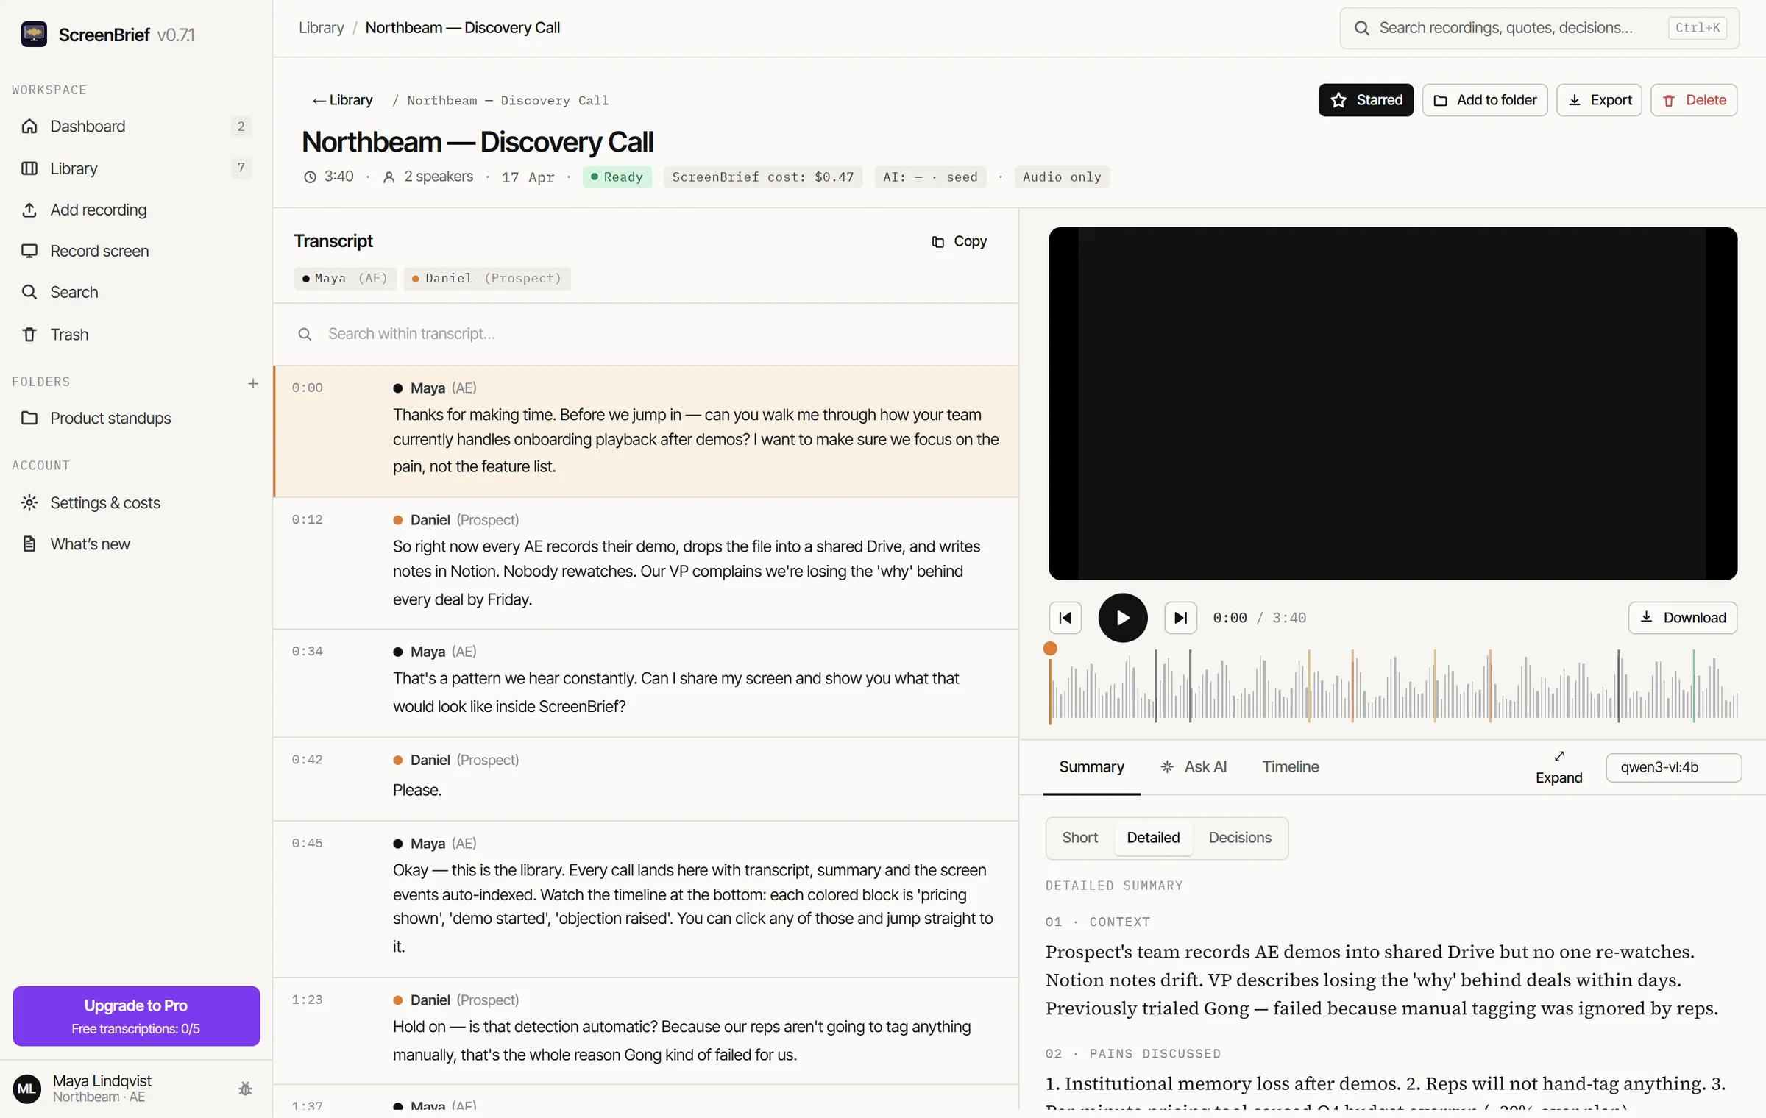Viewport: 1766px width, 1118px height.
Task: Click the magnifier icon in transcript search
Action: tap(305, 334)
